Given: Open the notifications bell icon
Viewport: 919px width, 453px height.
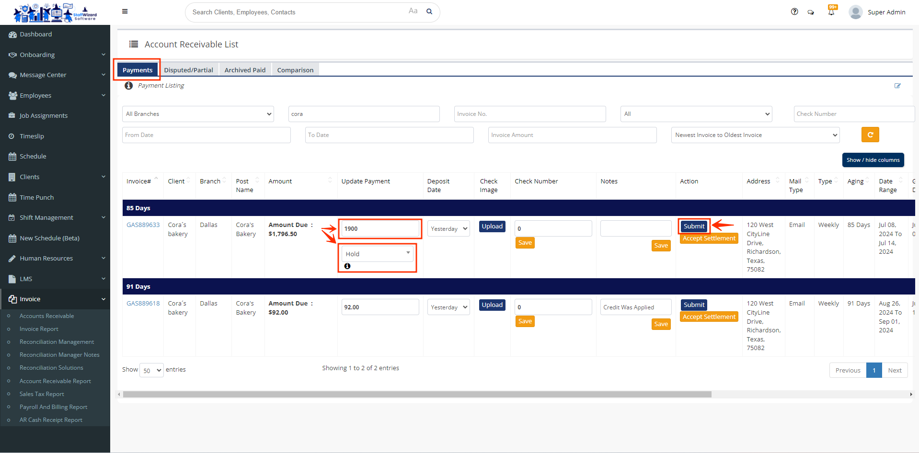Looking at the screenshot, I should [831, 12].
